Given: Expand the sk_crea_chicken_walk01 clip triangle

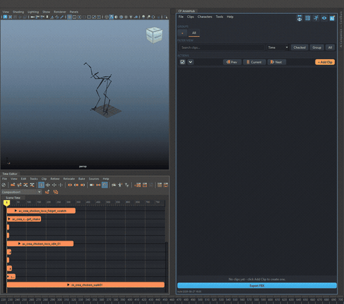Looking at the screenshot, I should point(68,285).
